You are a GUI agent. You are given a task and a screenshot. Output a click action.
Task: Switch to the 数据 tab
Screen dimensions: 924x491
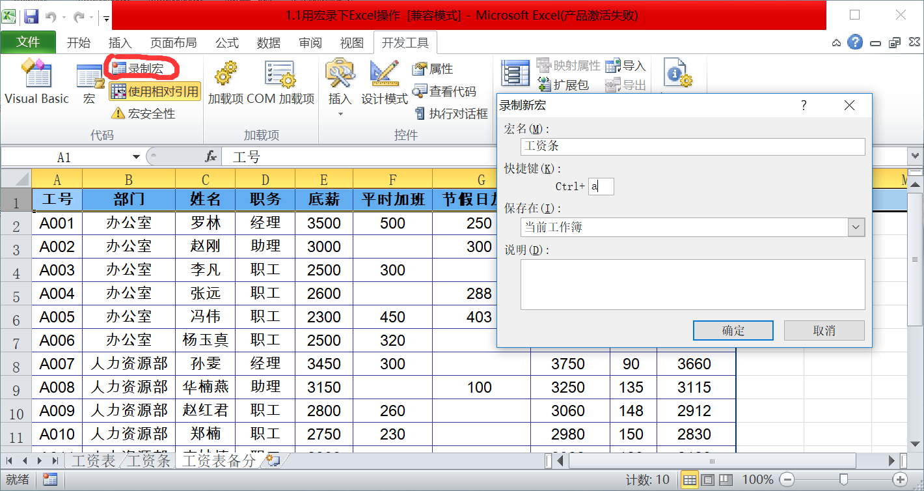(x=269, y=43)
